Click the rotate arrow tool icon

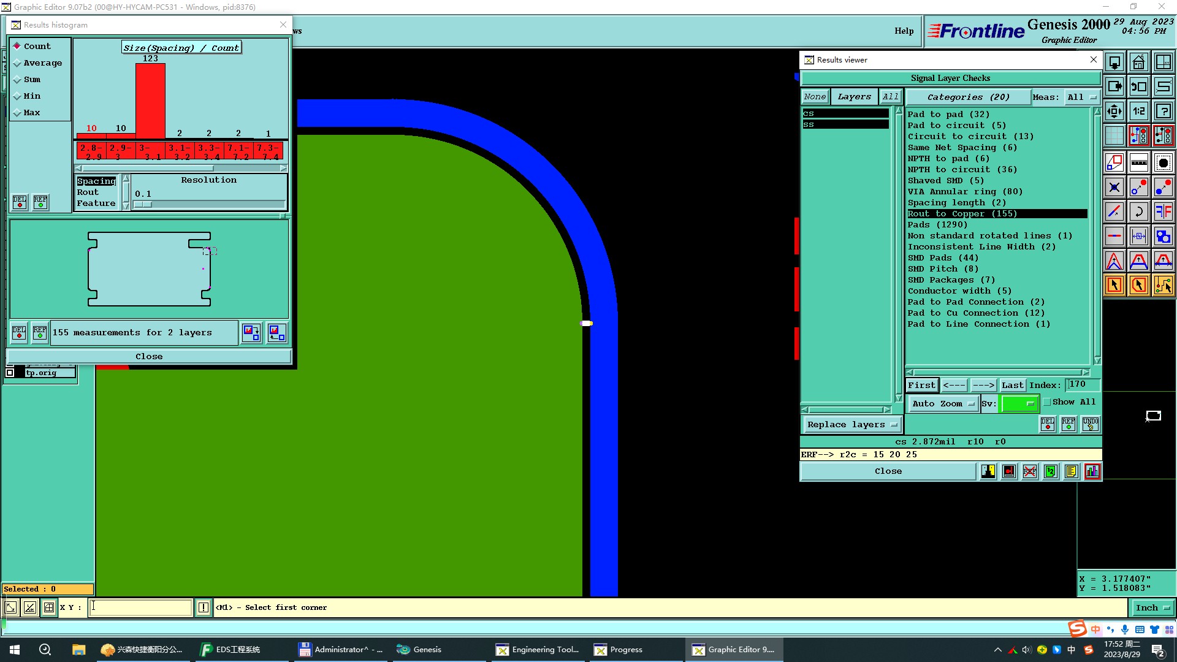[x=1138, y=212]
